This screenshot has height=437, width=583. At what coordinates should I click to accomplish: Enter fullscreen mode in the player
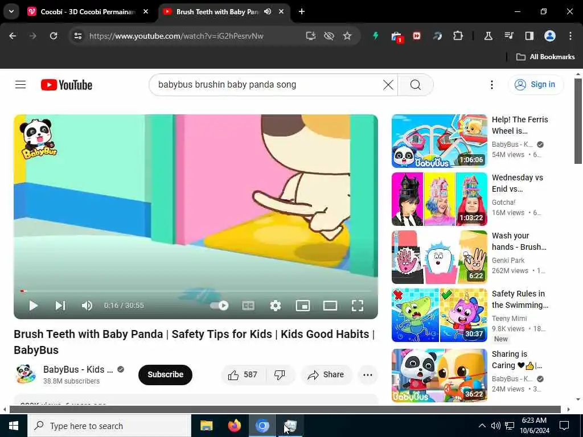tap(358, 306)
